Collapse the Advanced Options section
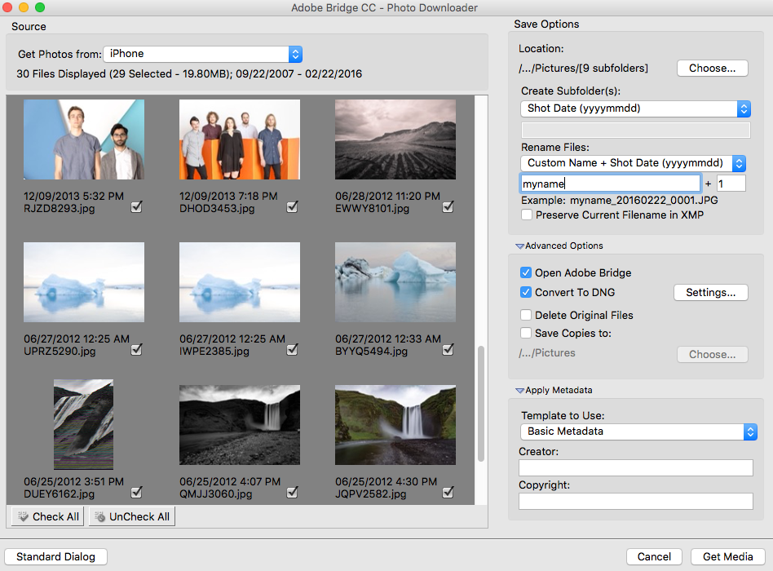Viewport: 773px width, 571px height. [519, 246]
